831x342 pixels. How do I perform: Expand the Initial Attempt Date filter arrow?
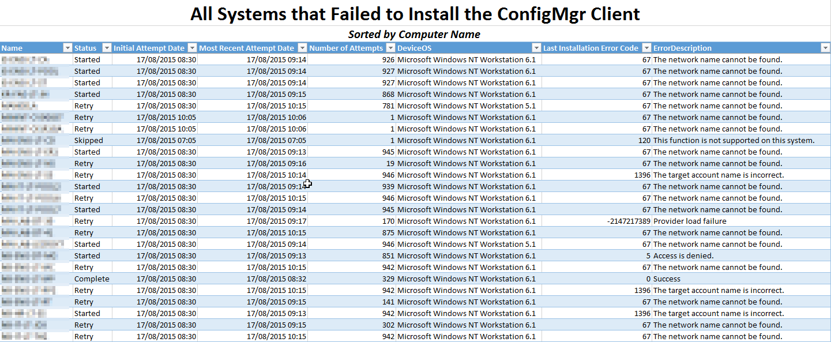point(191,48)
